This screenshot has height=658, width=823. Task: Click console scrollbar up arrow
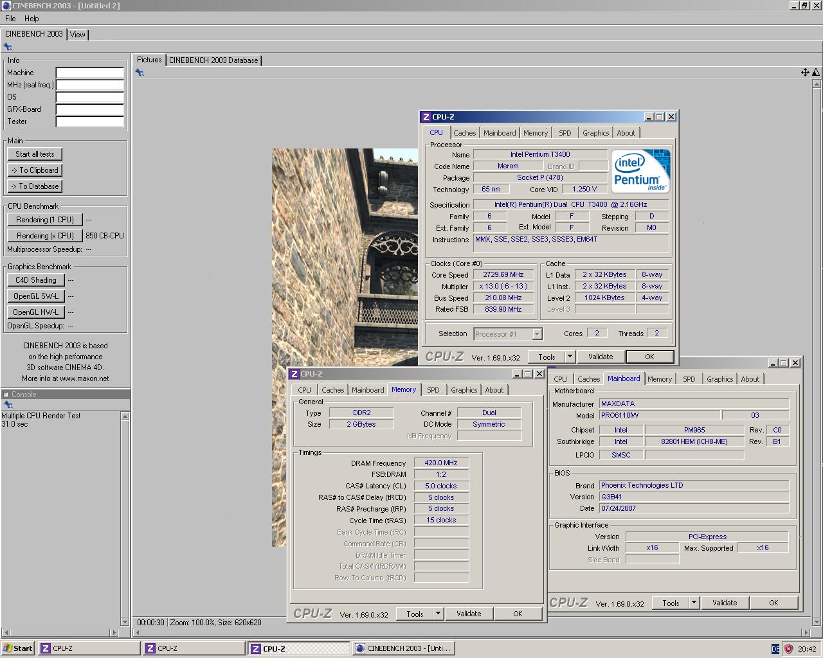(x=125, y=416)
